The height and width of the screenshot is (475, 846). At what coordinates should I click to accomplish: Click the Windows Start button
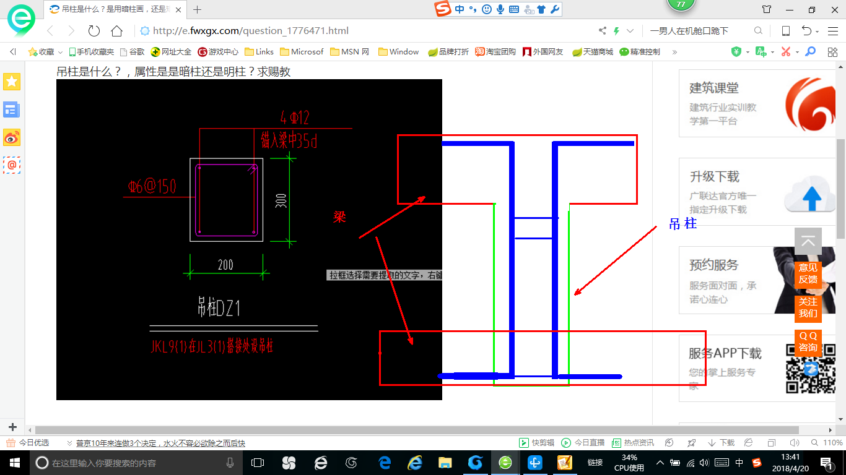(14, 462)
